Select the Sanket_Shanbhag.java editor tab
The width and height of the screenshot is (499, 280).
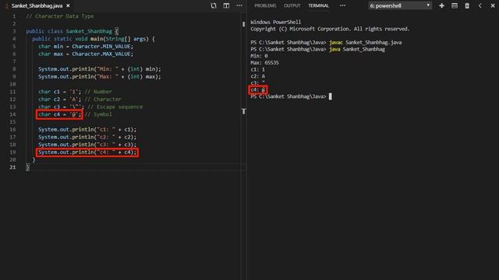click(x=37, y=5)
